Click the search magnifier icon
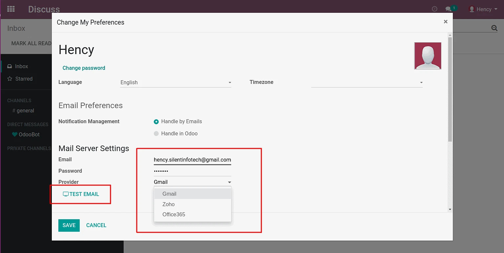Image resolution: width=504 pixels, height=253 pixels. 494,28
